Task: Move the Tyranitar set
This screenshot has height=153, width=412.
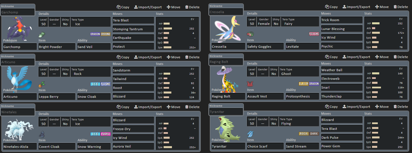Action: pyautogui.click(x=382, y=107)
